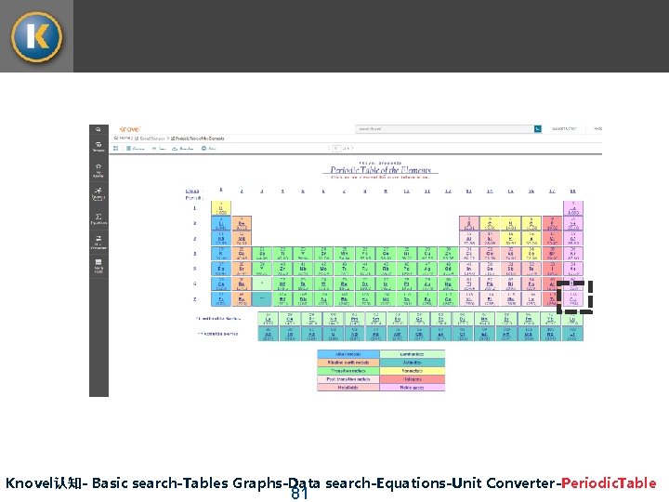
Task: Select the potassium (K) element cell
Action: 221,254
